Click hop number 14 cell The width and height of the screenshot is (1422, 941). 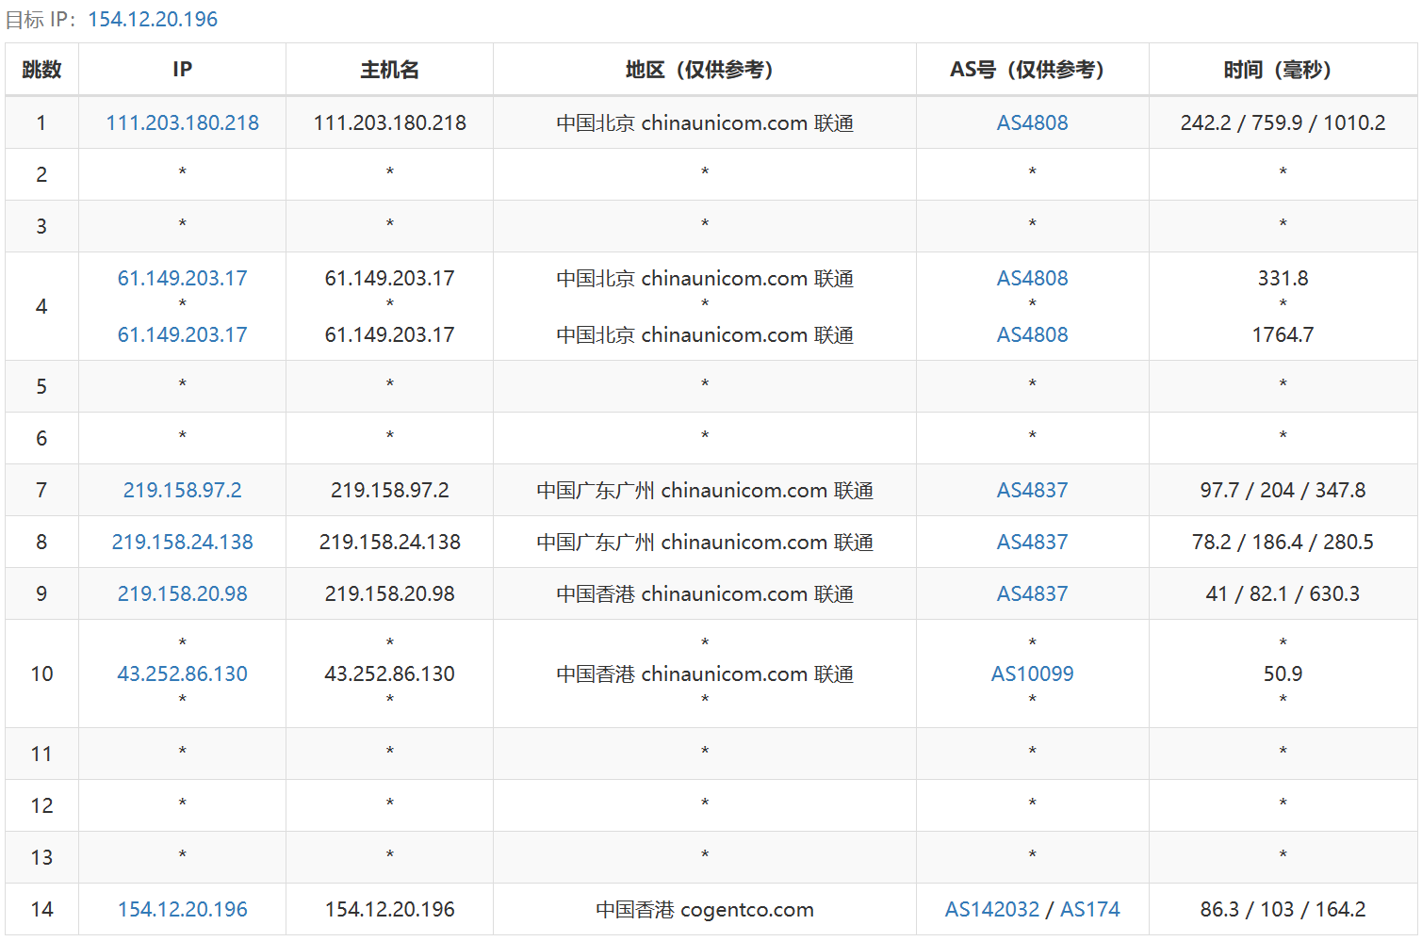(x=41, y=909)
